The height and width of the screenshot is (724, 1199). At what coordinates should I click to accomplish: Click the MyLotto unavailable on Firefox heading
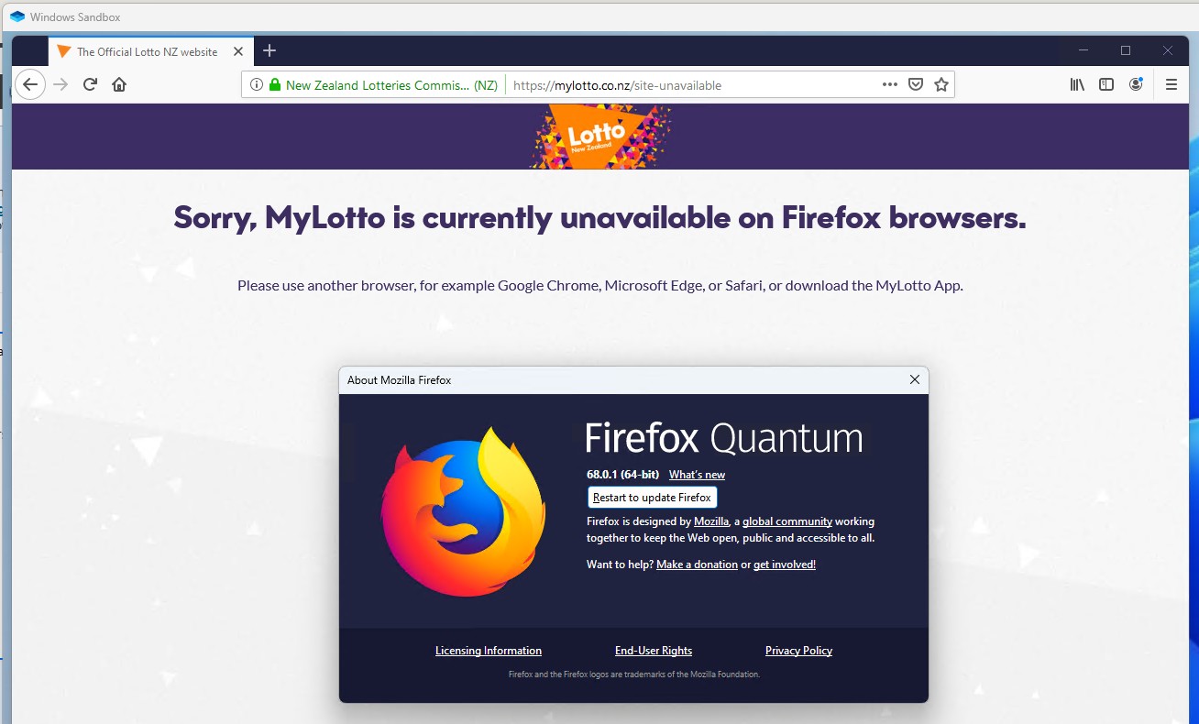(600, 217)
